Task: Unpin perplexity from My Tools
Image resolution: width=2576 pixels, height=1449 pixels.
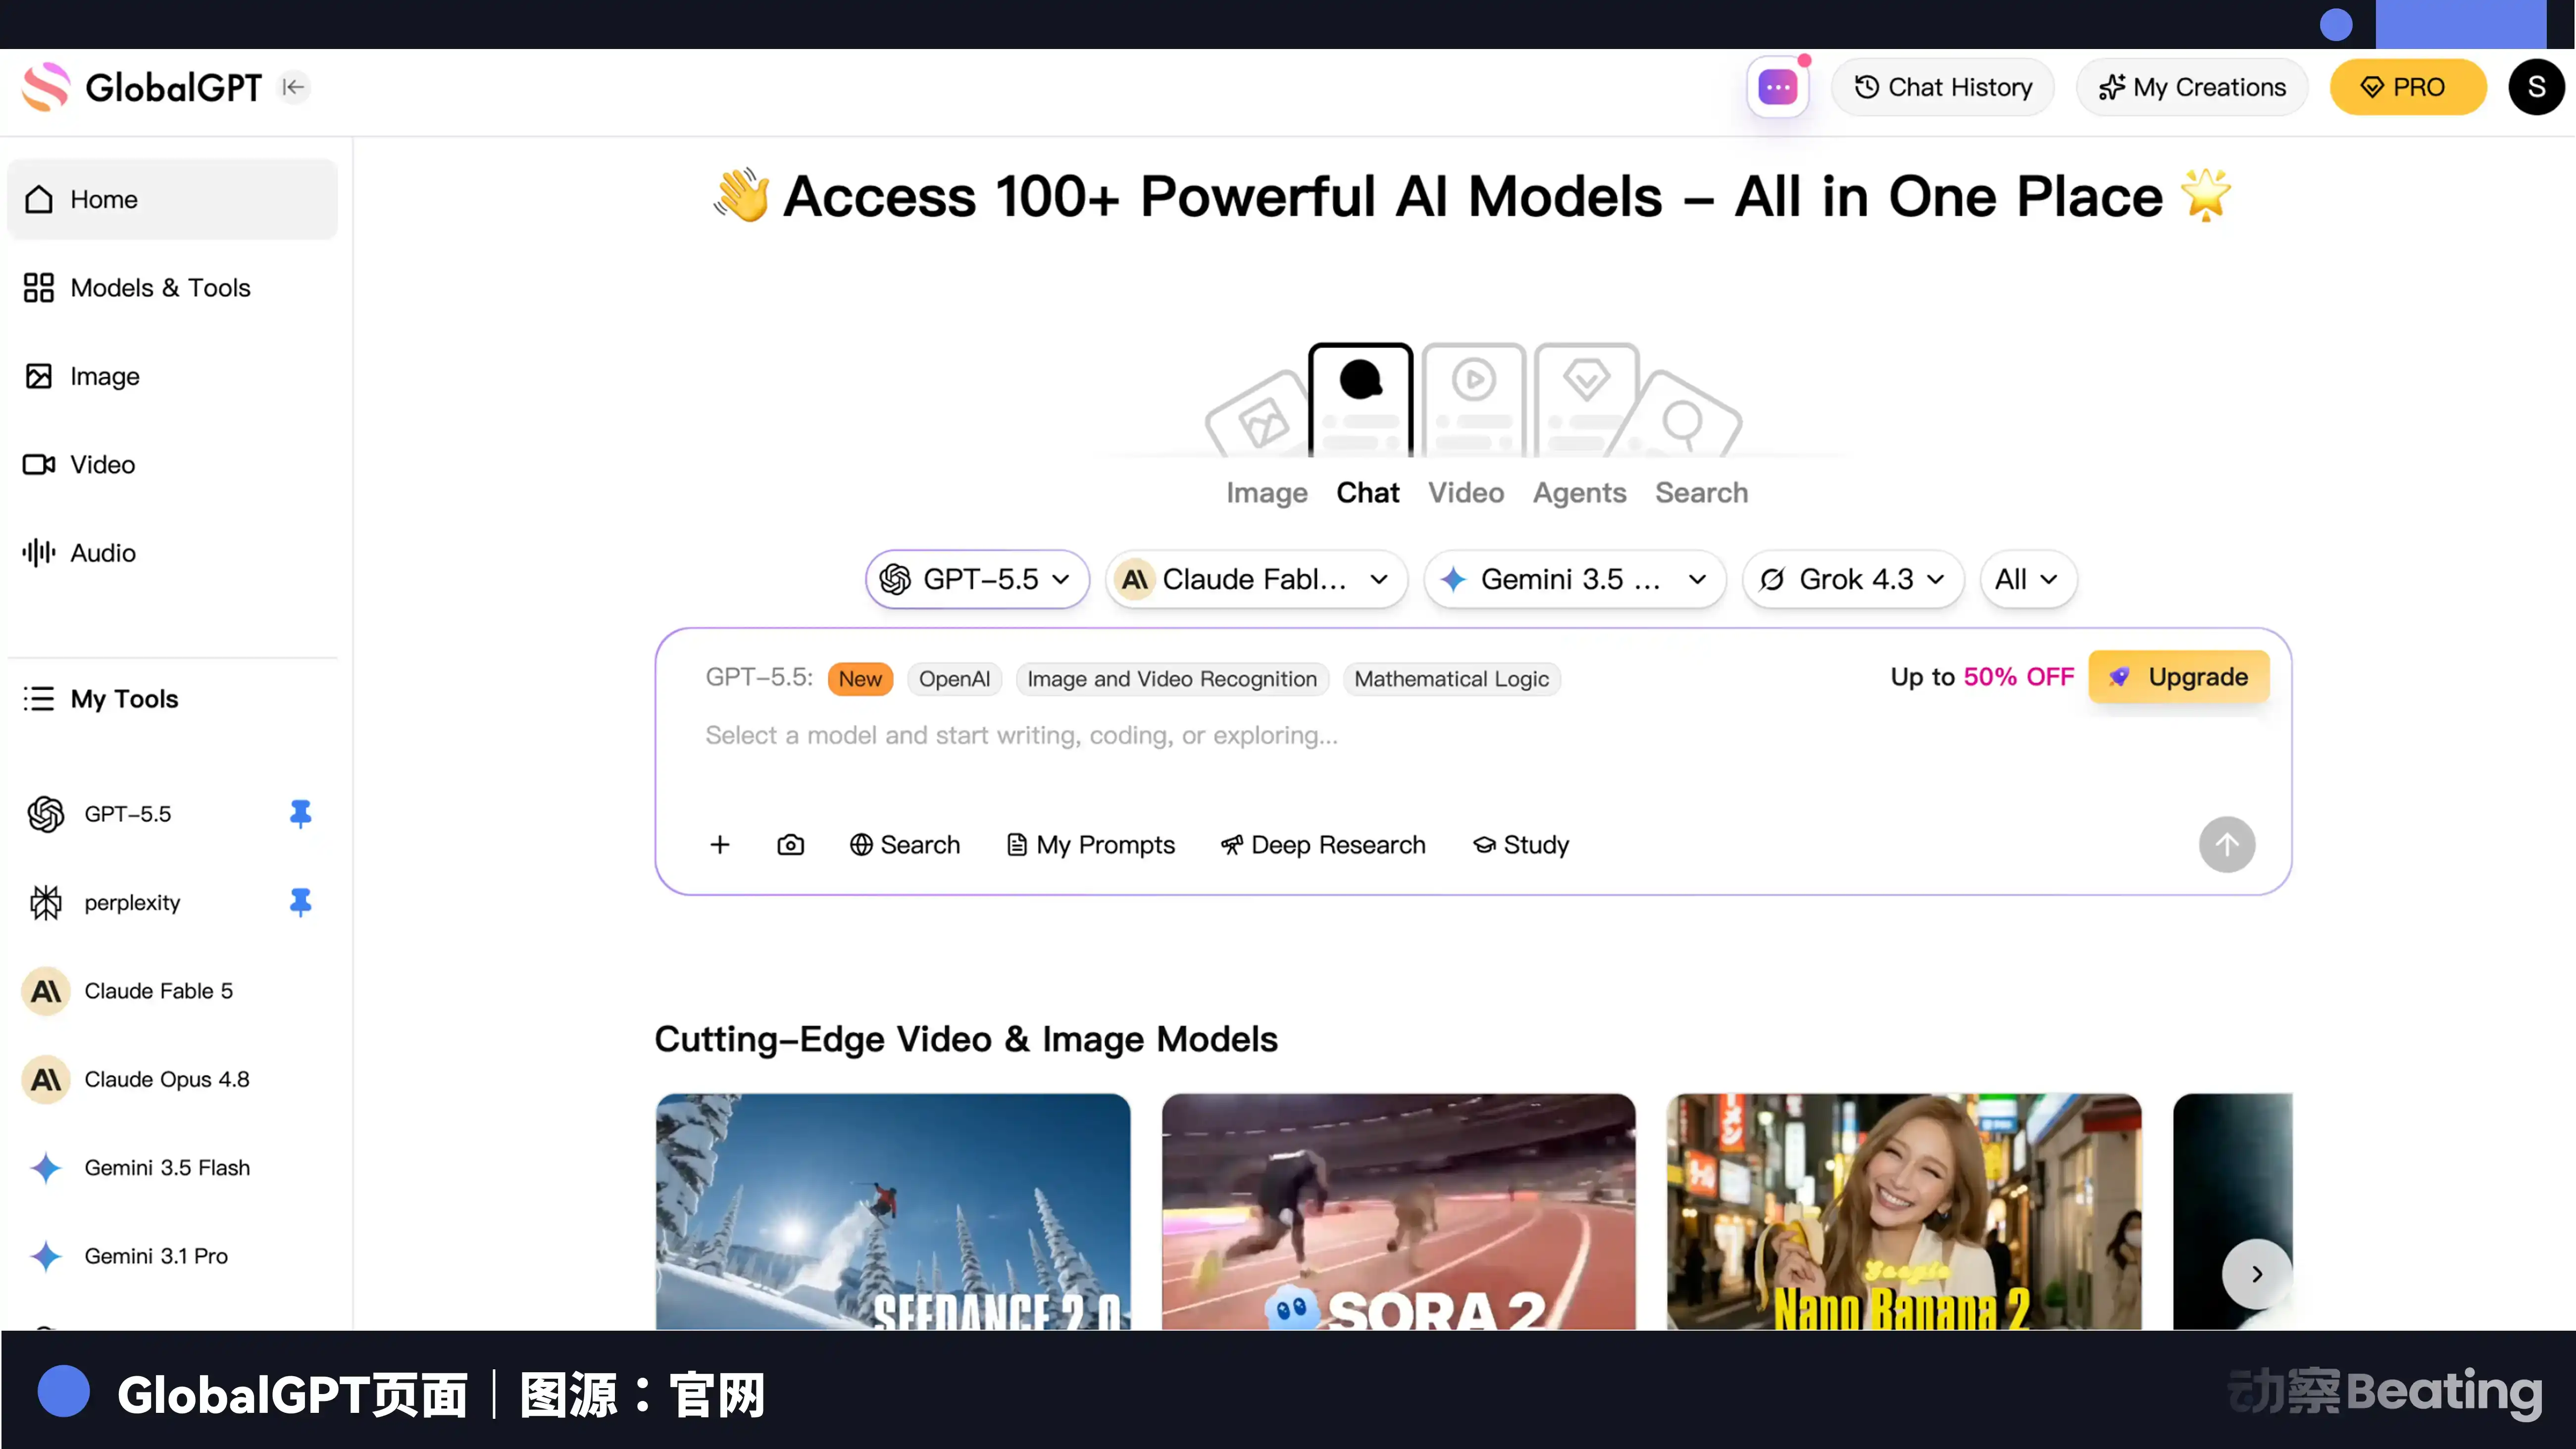Action: (x=300, y=902)
